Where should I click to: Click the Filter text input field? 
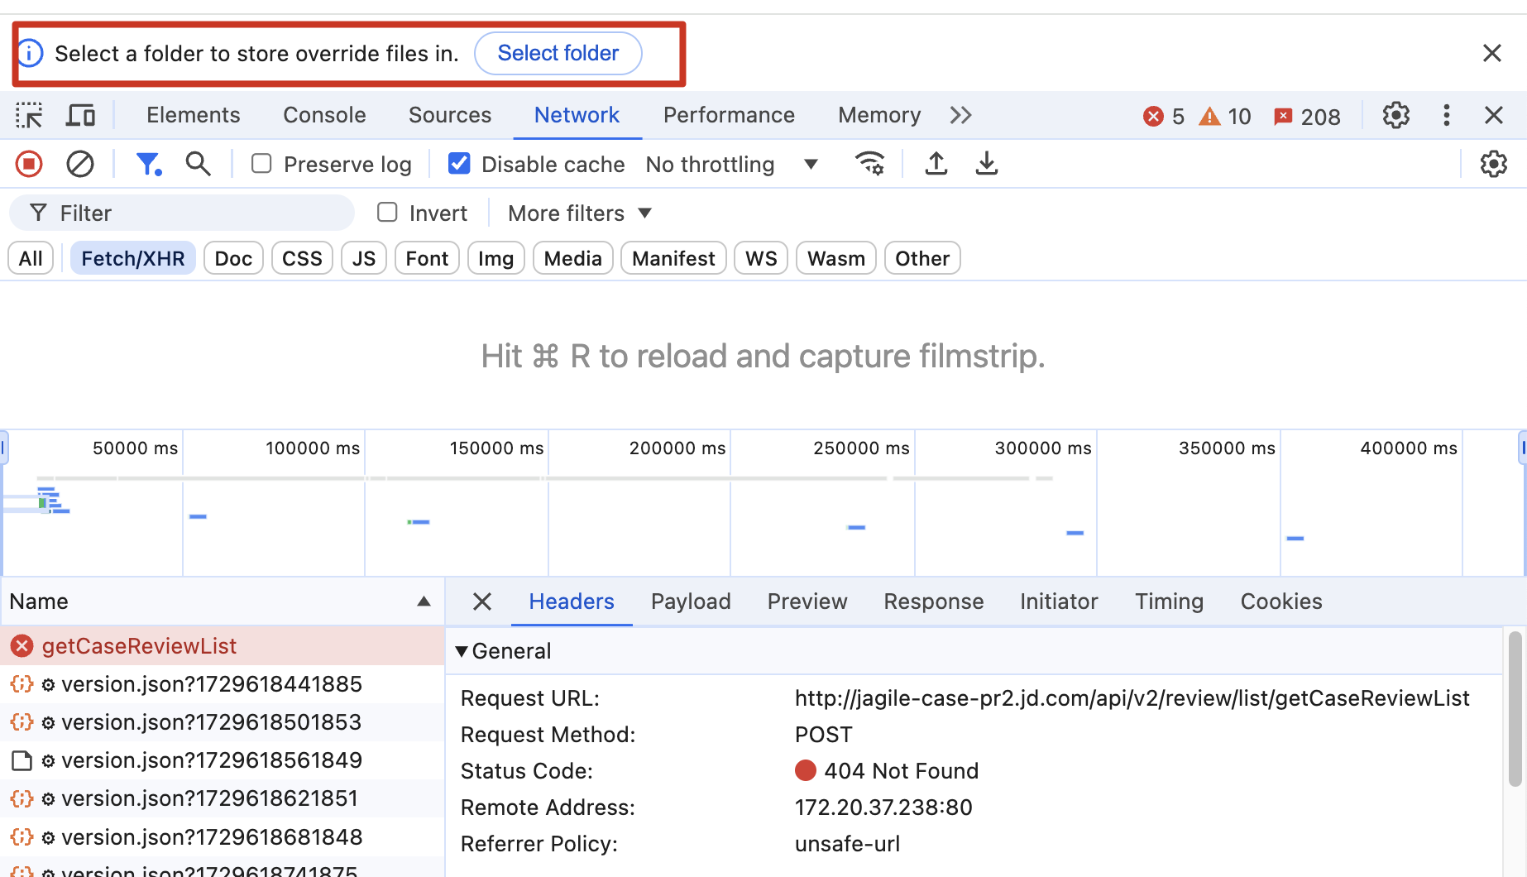[199, 213]
